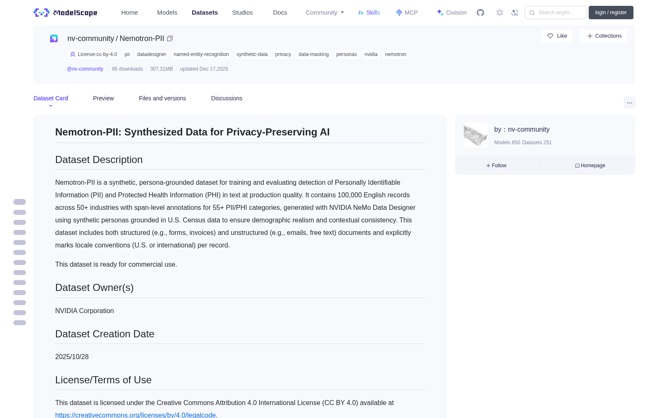Switch to the Preview tab
The width and height of the screenshot is (669, 418).
[x=103, y=98]
